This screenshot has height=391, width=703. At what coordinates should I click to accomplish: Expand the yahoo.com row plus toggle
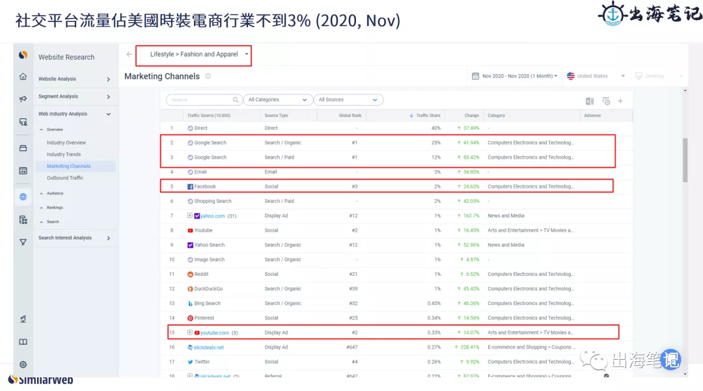189,215
